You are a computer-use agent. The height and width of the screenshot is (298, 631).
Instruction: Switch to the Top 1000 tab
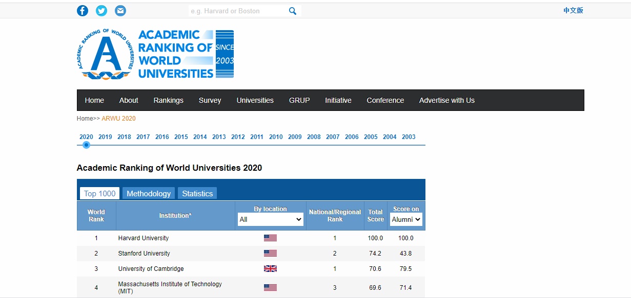[x=99, y=193]
